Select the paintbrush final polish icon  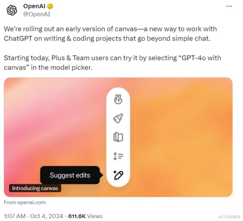point(118,118)
